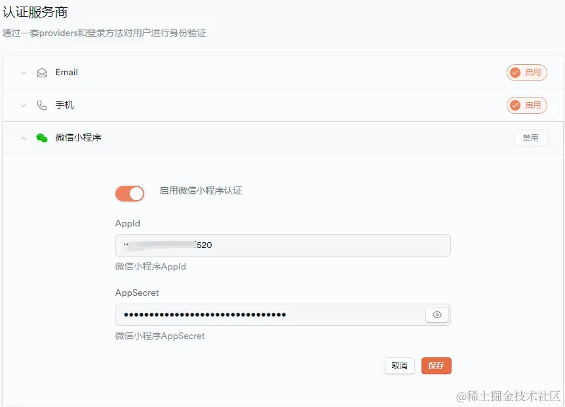
Task: Expand the Email provider chevron
Action: pos(24,73)
